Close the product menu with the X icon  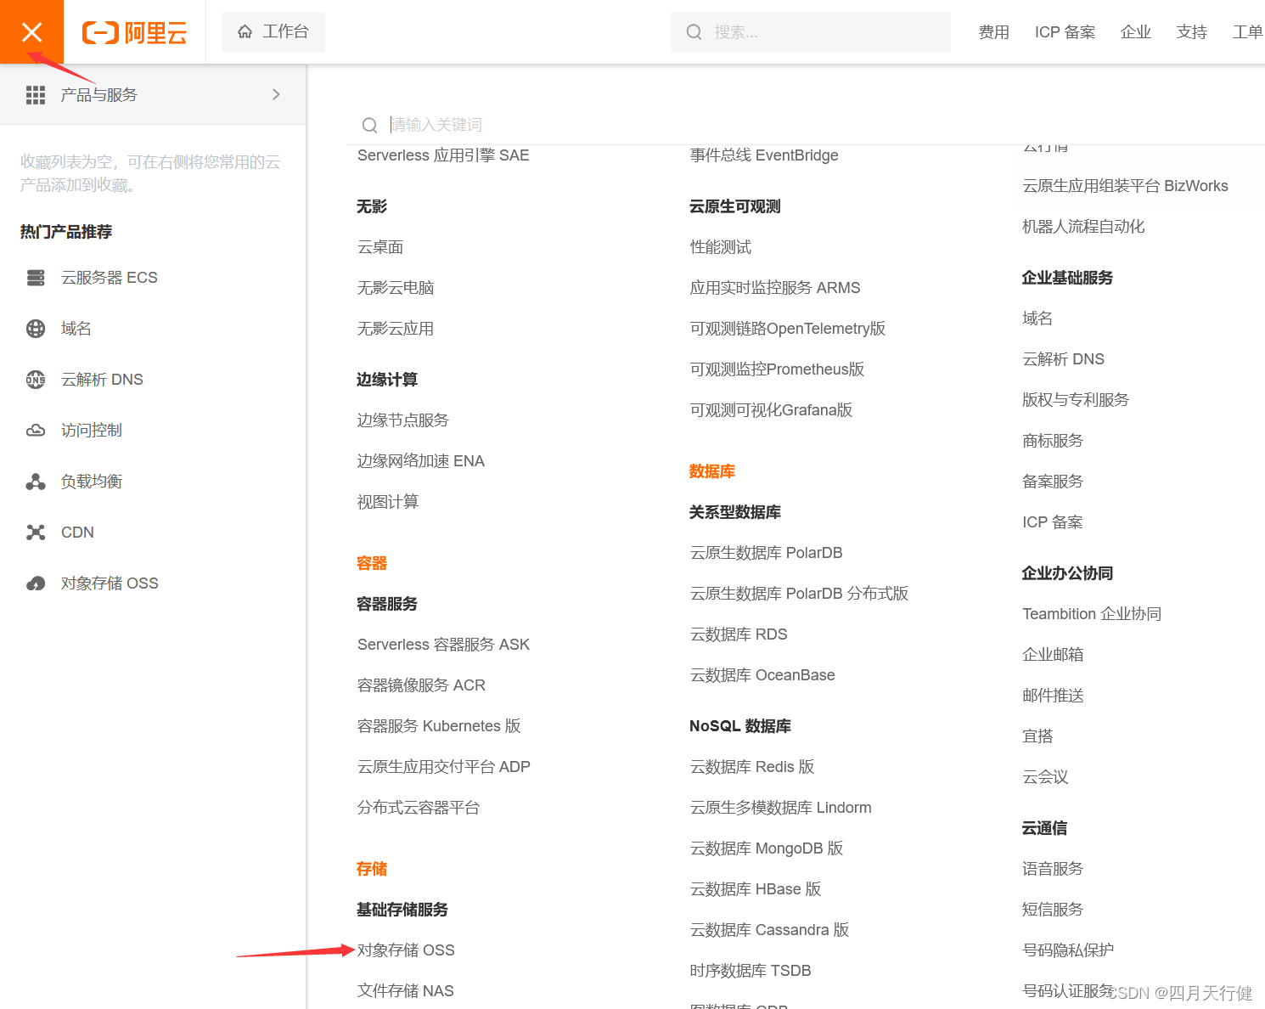coord(31,32)
